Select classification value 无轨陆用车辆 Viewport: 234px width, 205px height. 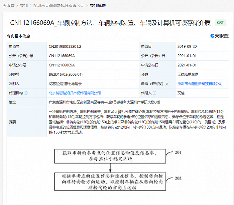(x=188, y=74)
